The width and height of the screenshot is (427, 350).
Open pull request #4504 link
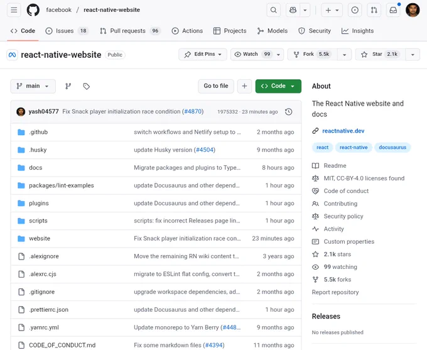205,150
